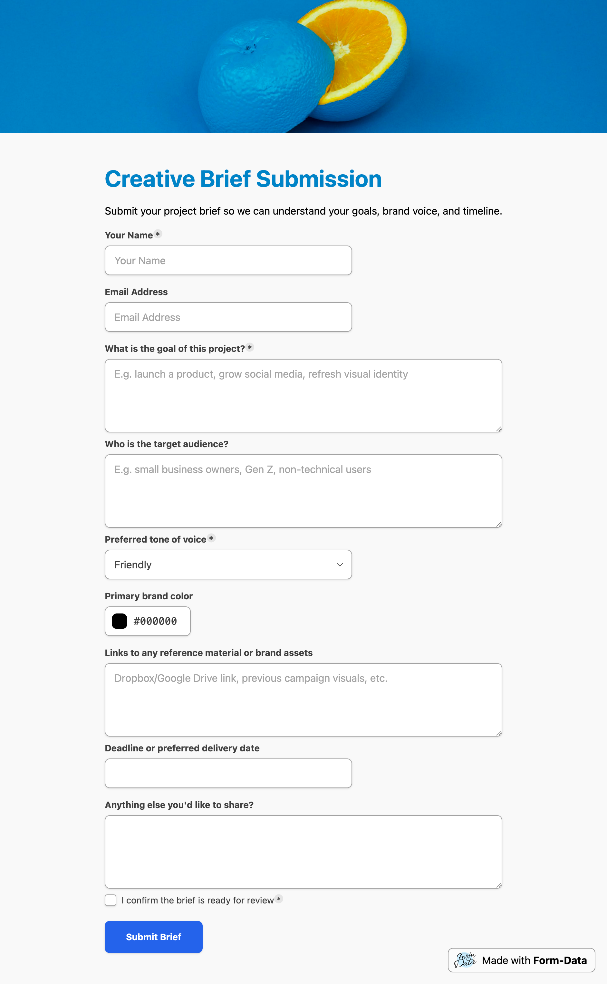Click the #000000 hex code text
Image resolution: width=607 pixels, height=984 pixels.
[x=155, y=621]
